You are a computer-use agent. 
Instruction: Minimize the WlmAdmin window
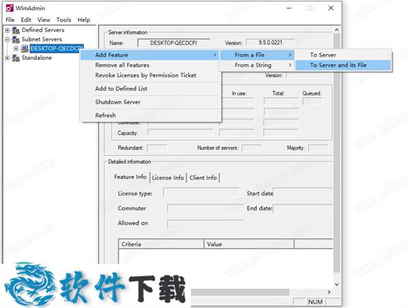(x=289, y=8)
